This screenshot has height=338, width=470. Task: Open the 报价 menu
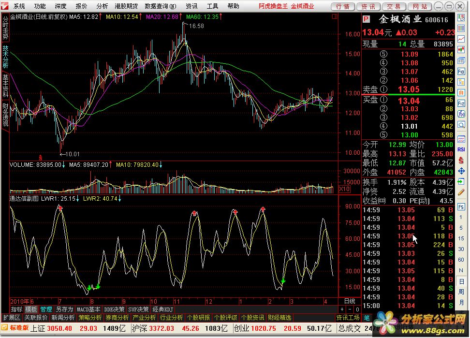point(81,6)
